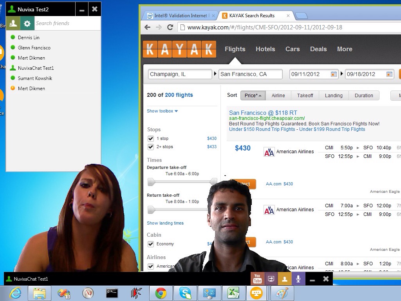Click the Search friends input field
Viewport: 401px width, 301px height.
(67, 24)
